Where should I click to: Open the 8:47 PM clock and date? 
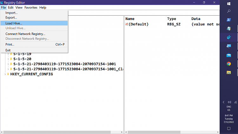229,119
